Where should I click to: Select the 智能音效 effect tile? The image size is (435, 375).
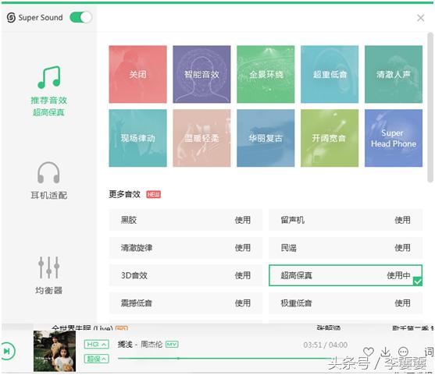pyautogui.click(x=201, y=74)
